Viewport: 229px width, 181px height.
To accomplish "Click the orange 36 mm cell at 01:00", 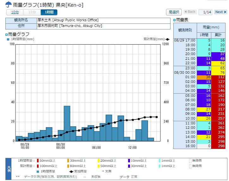I will [x=204, y=77].
